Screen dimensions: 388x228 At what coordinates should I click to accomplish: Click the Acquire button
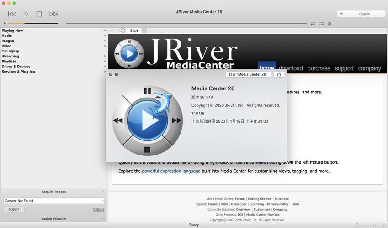[x=14, y=209]
